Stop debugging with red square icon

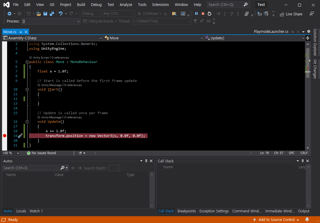[203, 13]
